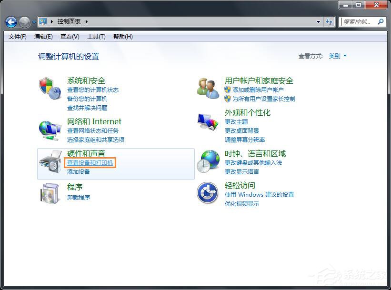This screenshot has width=391, height=290.
Task: Click the 硬件和声音 printer icon
Action: click(x=50, y=162)
